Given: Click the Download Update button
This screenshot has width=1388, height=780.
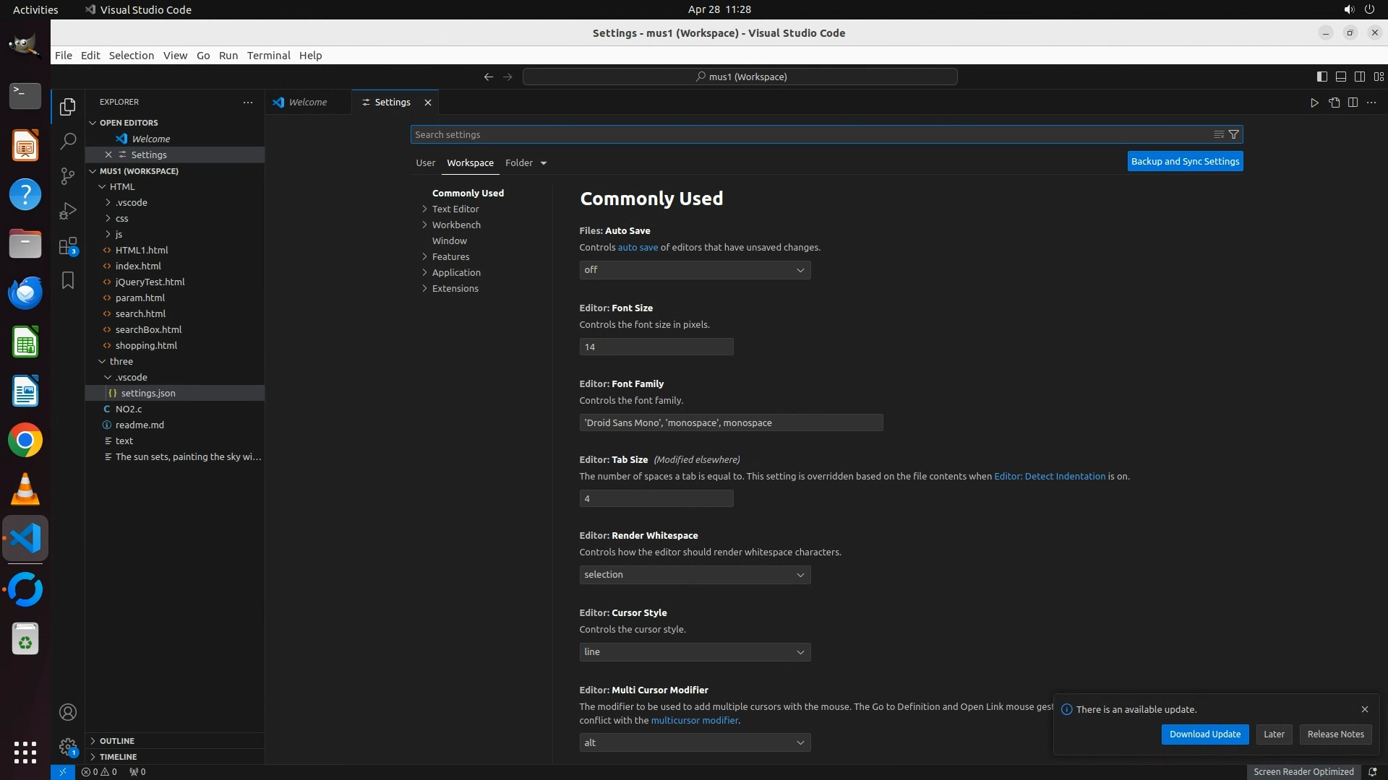Looking at the screenshot, I should tap(1204, 734).
